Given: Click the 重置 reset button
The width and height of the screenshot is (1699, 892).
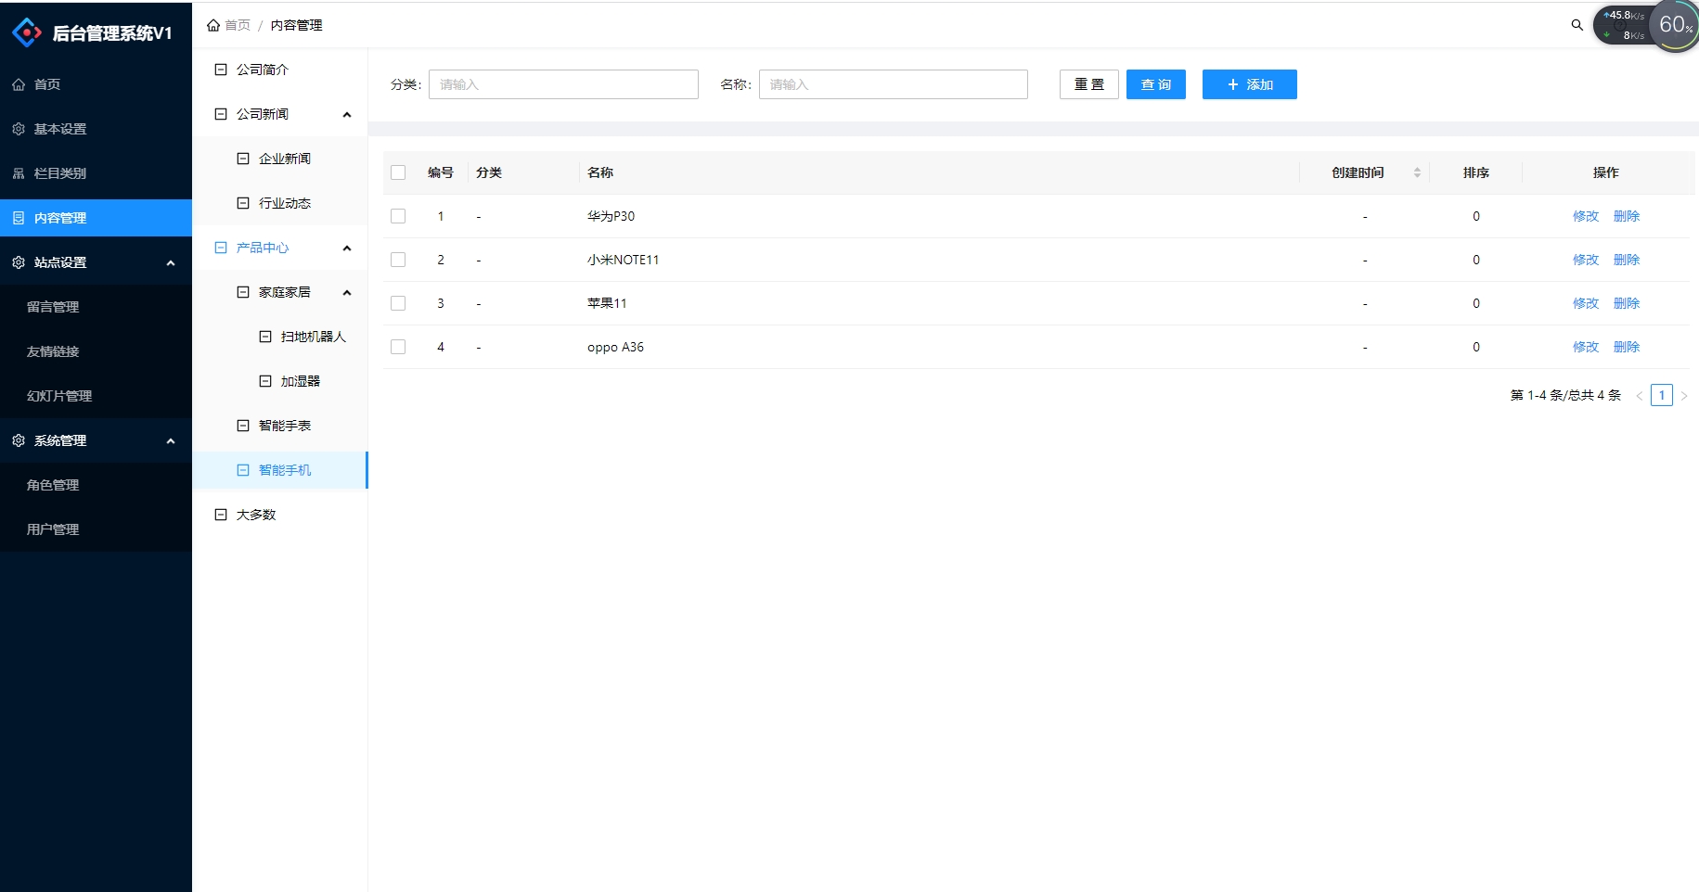Looking at the screenshot, I should point(1089,84).
